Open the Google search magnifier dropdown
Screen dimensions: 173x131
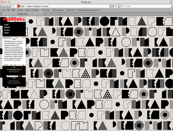click(x=122, y=6)
